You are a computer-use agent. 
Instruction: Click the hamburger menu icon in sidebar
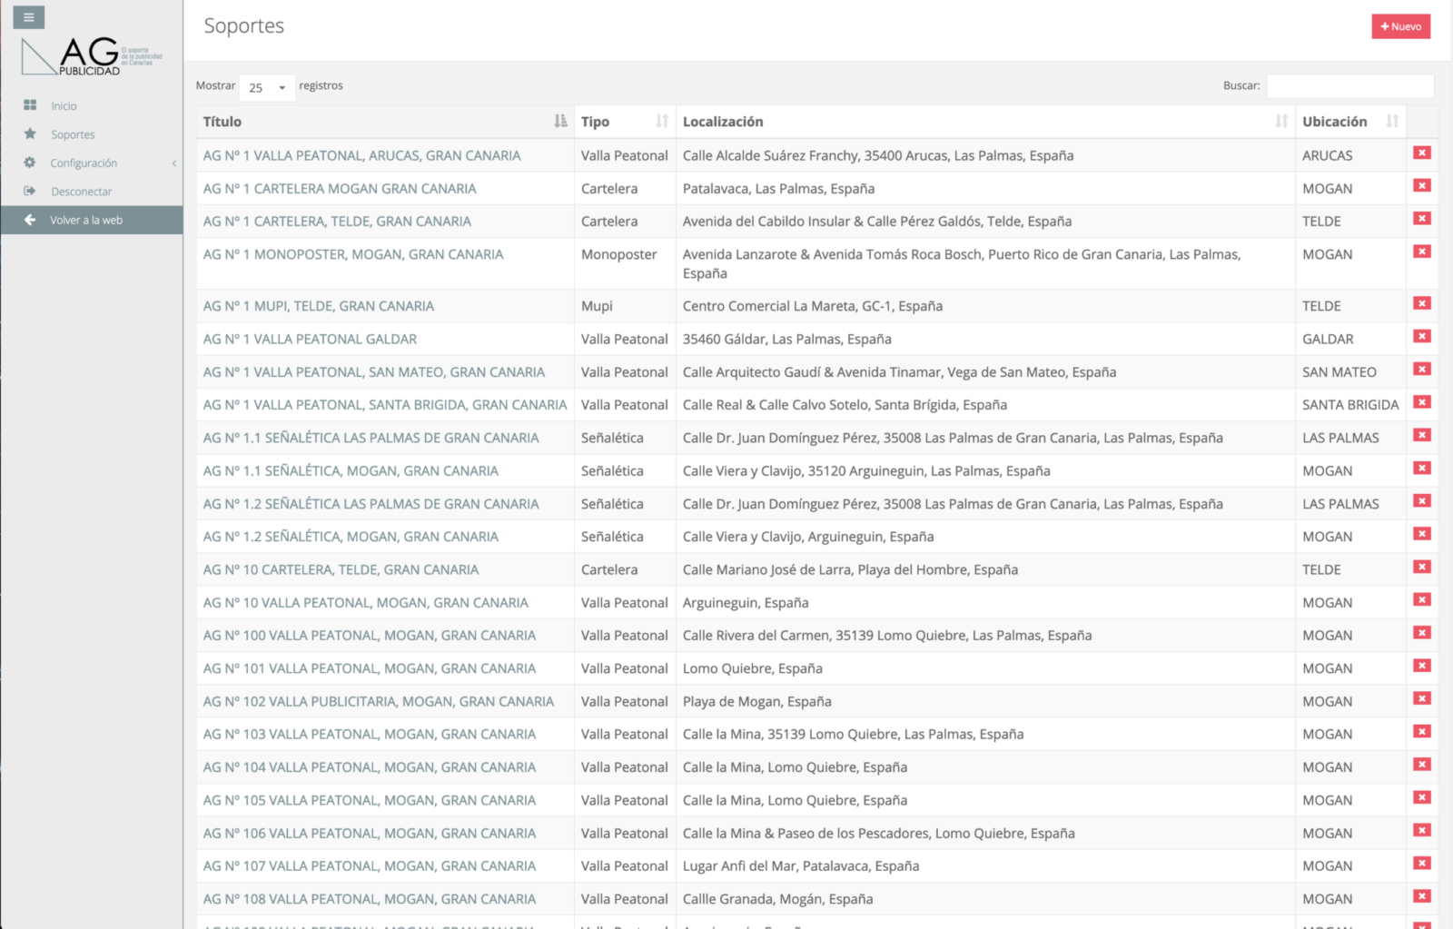pos(28,17)
